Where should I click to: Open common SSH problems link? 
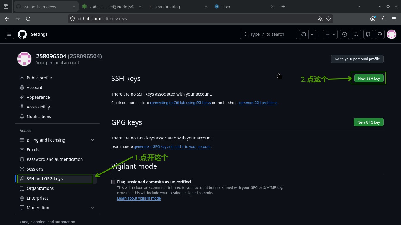[x=258, y=103]
